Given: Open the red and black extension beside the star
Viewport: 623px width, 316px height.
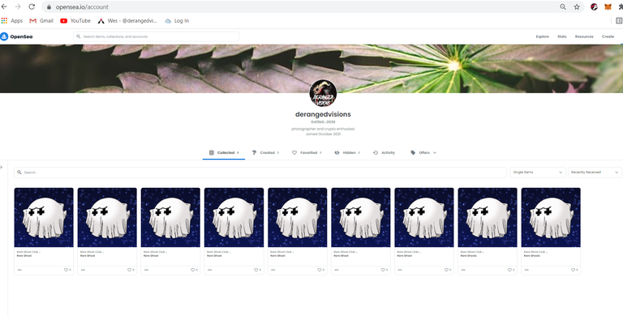Looking at the screenshot, I should click(x=594, y=6).
